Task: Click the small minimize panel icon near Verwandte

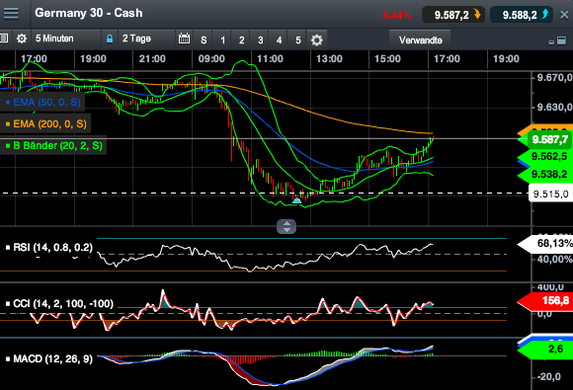Action: (x=551, y=42)
